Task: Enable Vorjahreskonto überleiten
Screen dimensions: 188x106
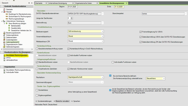Action: point(37,69)
